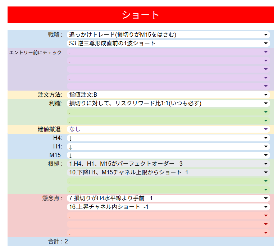The image size is (278, 252).
Task: Click the H4 trend direction dropdown arrow
Action: pyautogui.click(x=266, y=138)
